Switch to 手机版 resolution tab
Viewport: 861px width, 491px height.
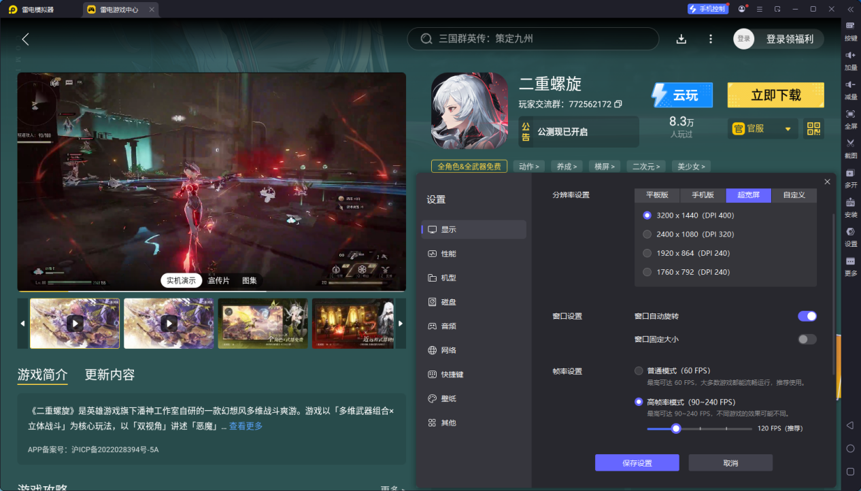[703, 195]
